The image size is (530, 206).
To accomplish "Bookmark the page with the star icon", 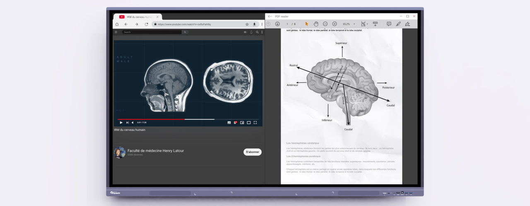I will [247, 24].
